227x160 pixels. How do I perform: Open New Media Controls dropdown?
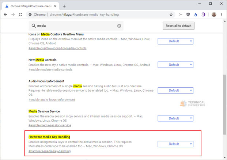175,65
